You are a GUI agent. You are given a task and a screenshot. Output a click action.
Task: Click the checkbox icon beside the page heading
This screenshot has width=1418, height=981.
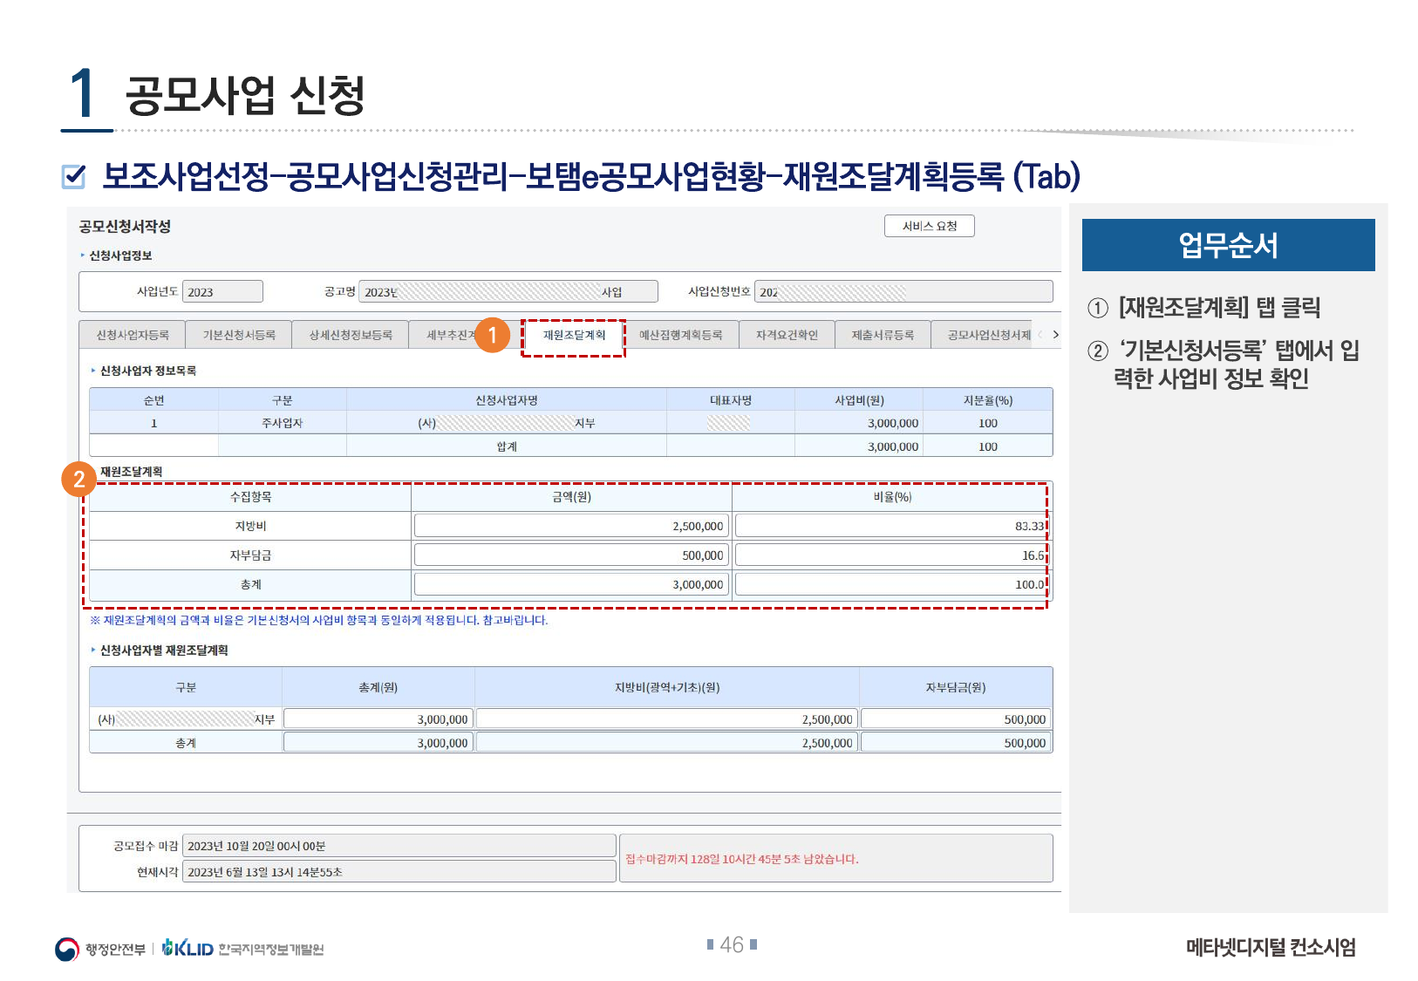click(x=75, y=176)
